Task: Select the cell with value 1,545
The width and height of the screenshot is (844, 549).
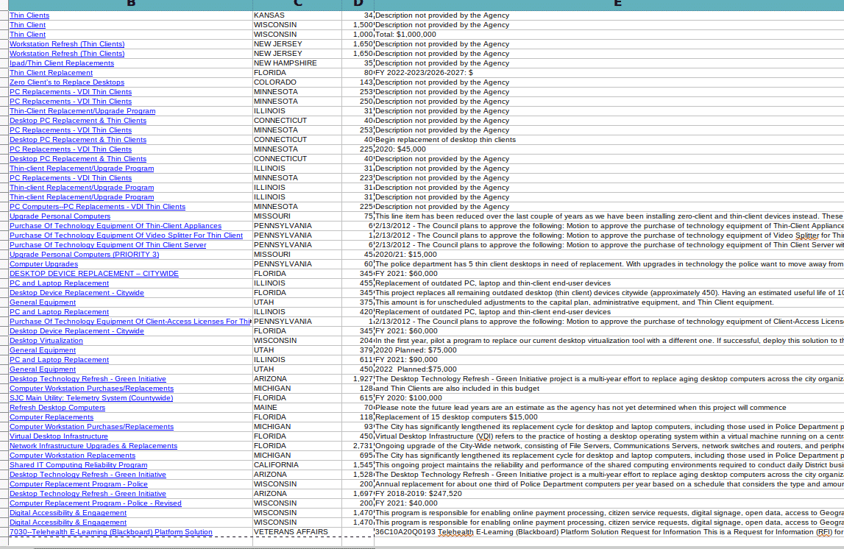Action: tap(358, 466)
